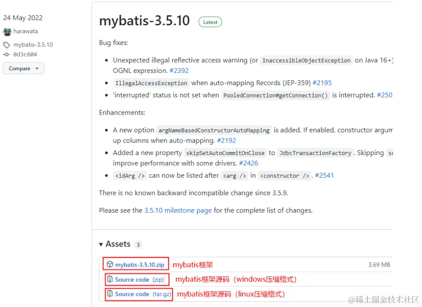Viewport: 422px width, 307px height.
Task: Click the Assets heading label
Action: [x=118, y=244]
